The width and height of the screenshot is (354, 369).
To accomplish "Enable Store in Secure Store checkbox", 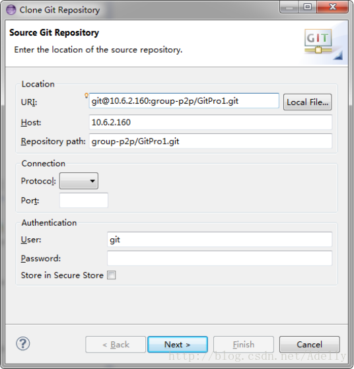I will click(x=111, y=275).
